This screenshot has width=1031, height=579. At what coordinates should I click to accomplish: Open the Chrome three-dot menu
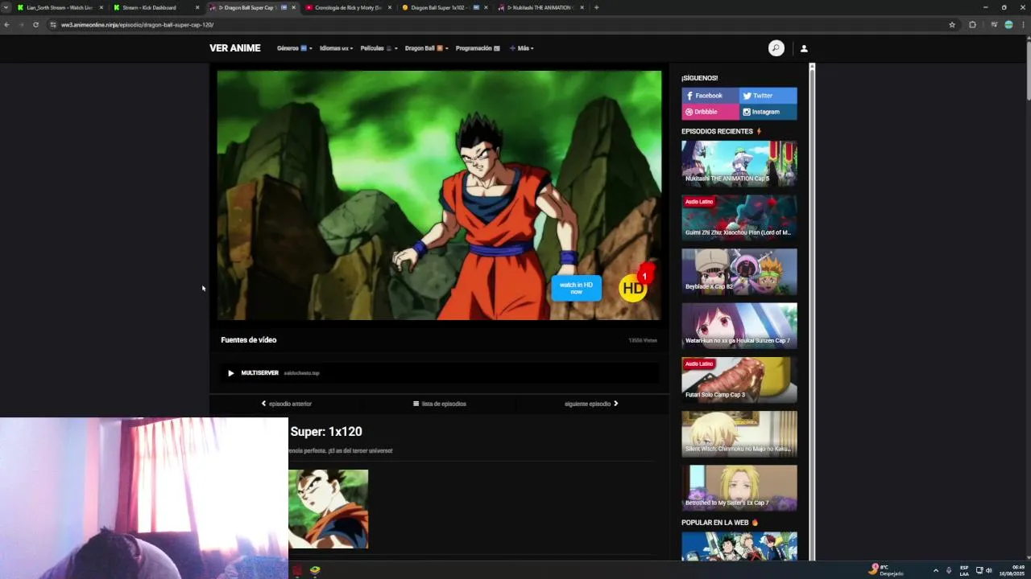pyautogui.click(x=1024, y=25)
